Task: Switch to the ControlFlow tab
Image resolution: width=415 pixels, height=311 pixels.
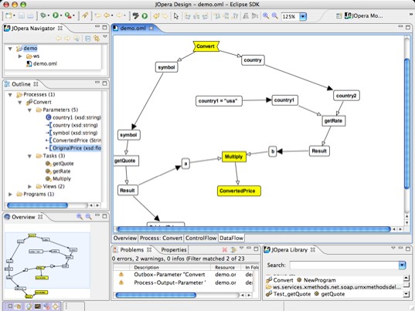Action: coord(201,238)
